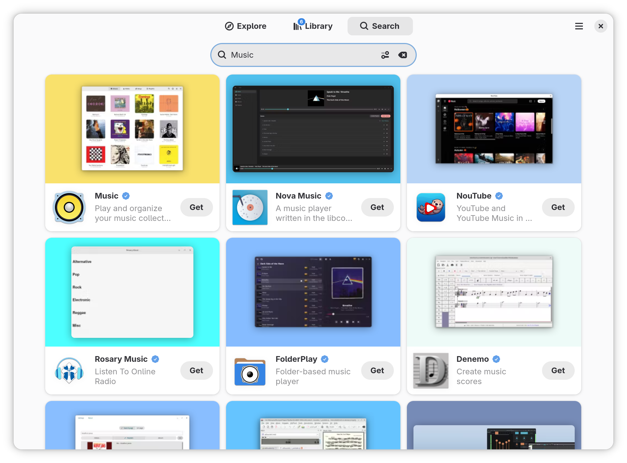Click the Library books icon
This screenshot has height=463, width=627.
point(297,26)
